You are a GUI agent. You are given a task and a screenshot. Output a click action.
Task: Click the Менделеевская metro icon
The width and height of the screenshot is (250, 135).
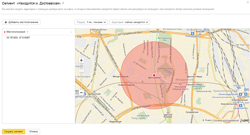121,74
